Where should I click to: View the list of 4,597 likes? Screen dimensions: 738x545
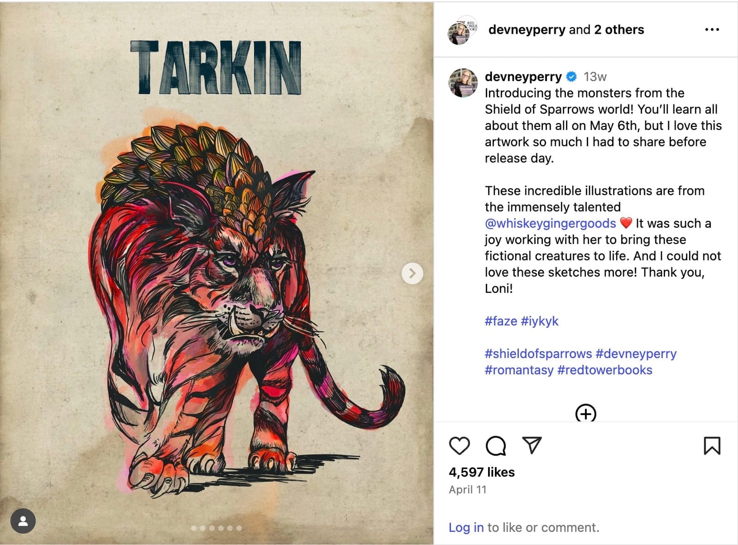click(x=482, y=472)
